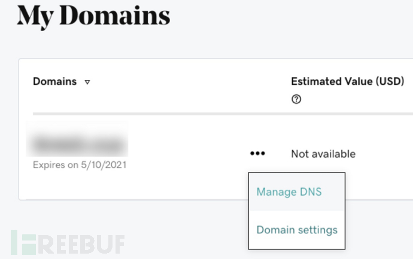Open the blurred domain name entry
The image size is (413, 259).
[x=77, y=139]
